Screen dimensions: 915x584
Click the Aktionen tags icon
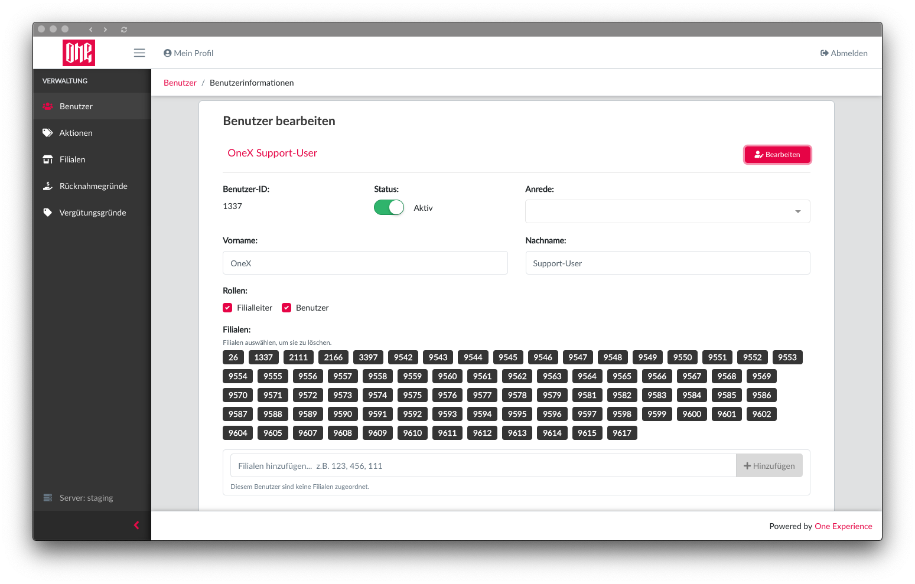click(48, 133)
